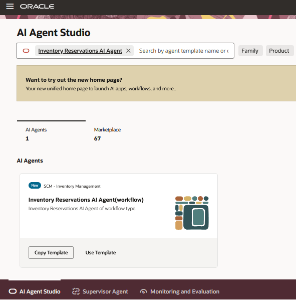The image size is (300, 302).
Task: Click the red oval icon in search box
Action: (26, 51)
